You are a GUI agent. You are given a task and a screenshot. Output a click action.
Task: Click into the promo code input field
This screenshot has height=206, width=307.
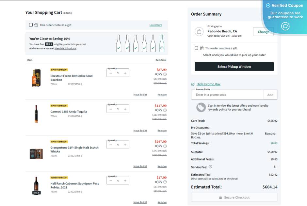coord(228,95)
